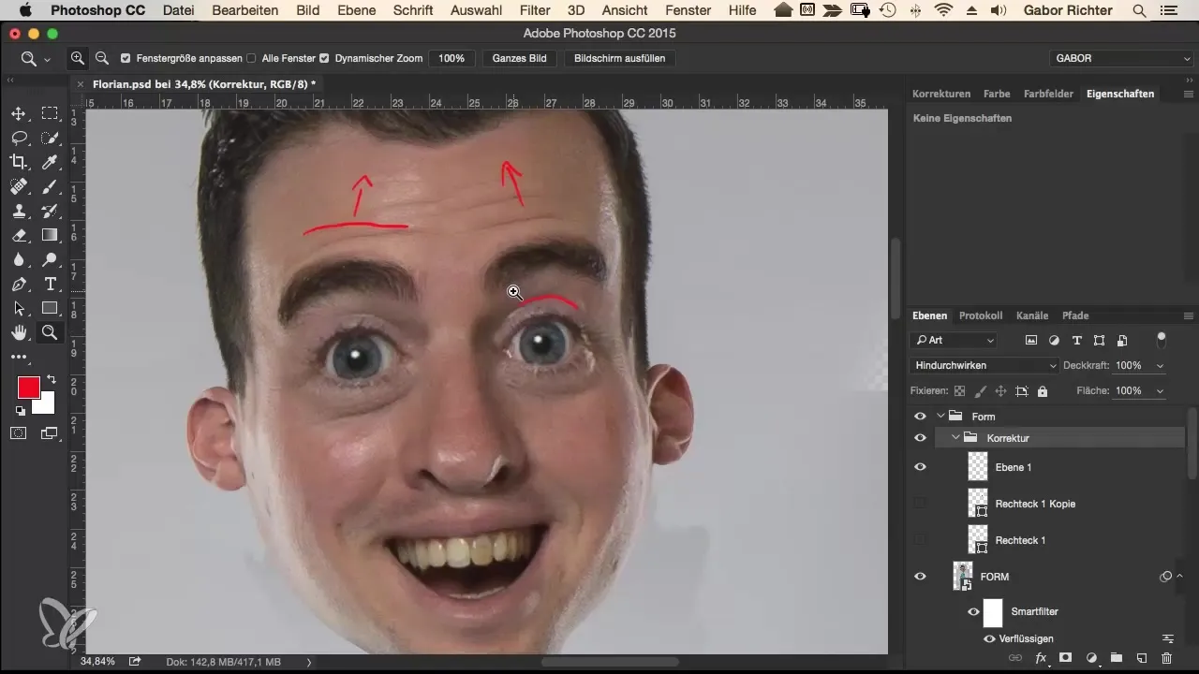Show the Rechteck 1 Kopie layer
This screenshot has height=674, width=1199.
click(x=920, y=503)
